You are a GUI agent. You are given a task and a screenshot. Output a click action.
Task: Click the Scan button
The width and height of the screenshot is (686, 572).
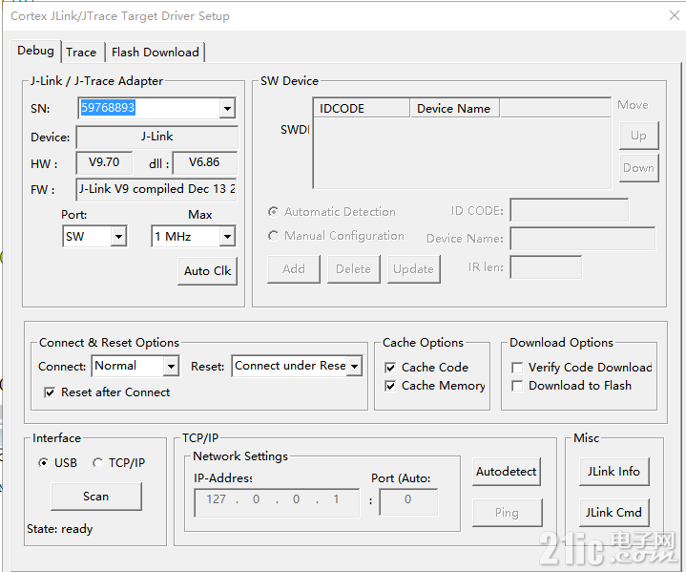click(x=96, y=497)
